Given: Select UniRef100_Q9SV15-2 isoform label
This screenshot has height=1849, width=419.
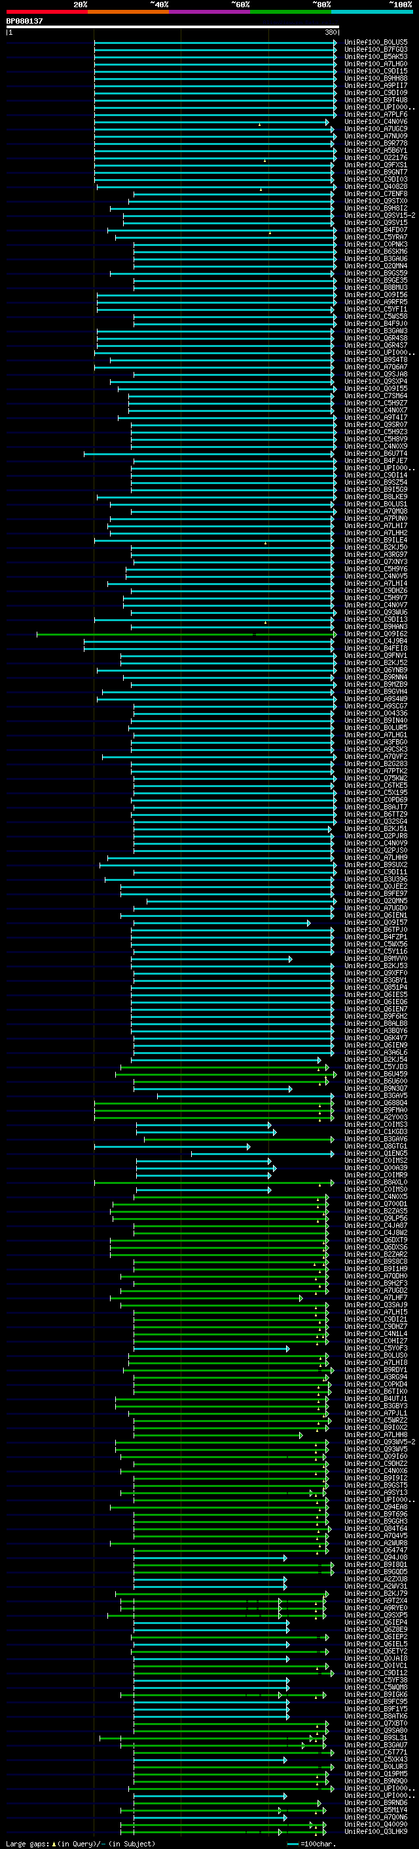Looking at the screenshot, I should pyautogui.click(x=380, y=215).
